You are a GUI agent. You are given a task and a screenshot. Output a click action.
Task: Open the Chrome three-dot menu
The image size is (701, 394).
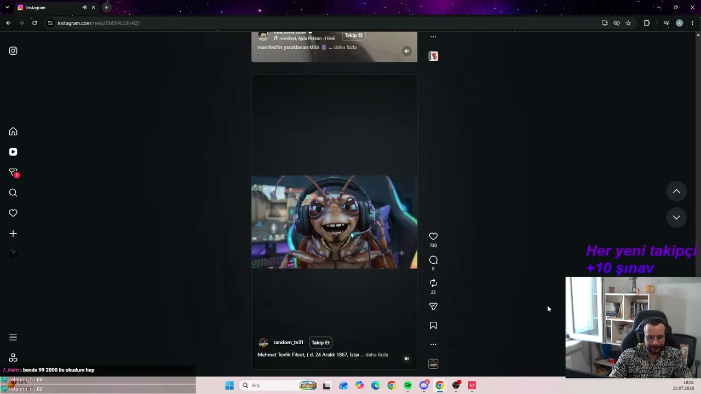point(693,23)
